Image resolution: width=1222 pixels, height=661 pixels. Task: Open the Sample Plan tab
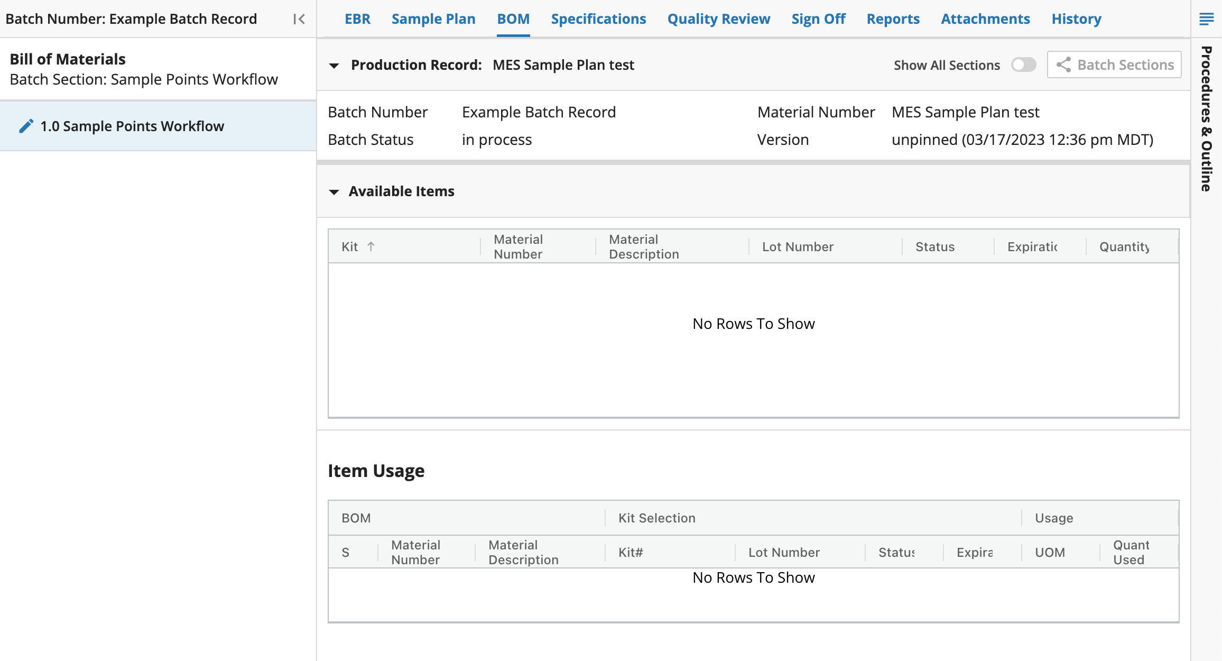click(433, 19)
